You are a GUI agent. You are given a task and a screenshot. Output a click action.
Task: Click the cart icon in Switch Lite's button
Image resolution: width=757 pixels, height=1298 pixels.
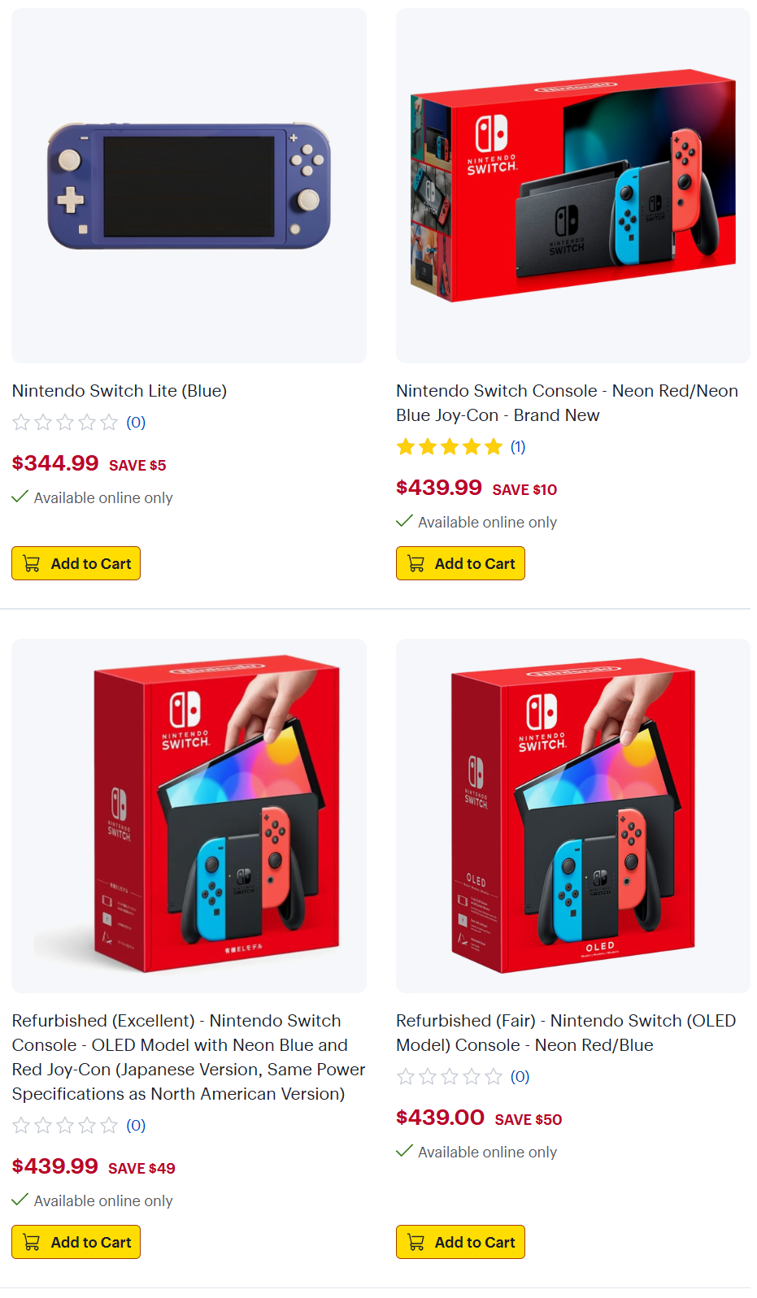pos(32,563)
